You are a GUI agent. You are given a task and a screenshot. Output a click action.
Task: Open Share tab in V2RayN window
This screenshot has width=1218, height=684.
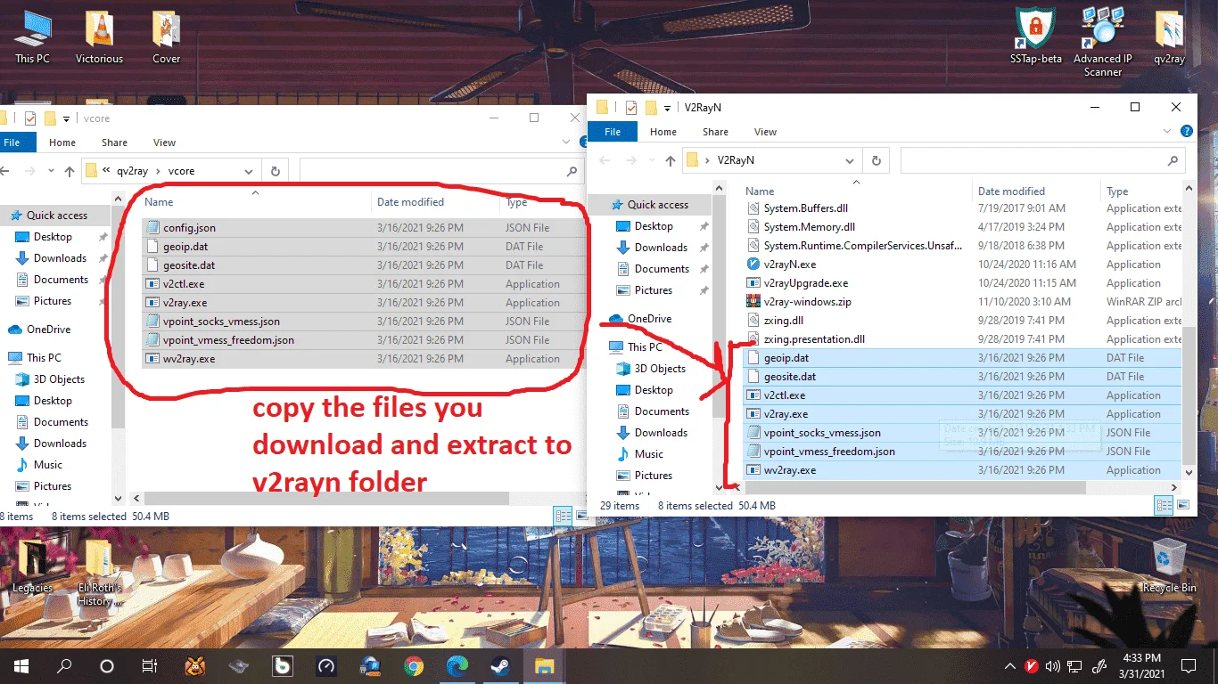[x=715, y=132]
